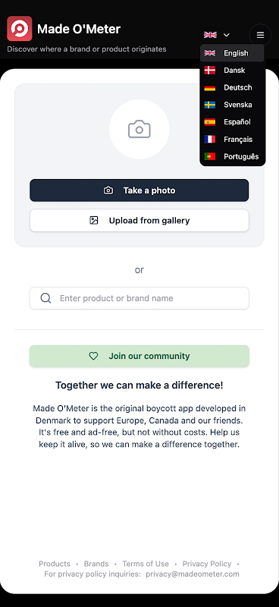Image resolution: width=279 pixels, height=607 pixels.
Task: Take a photo button
Action: [139, 190]
